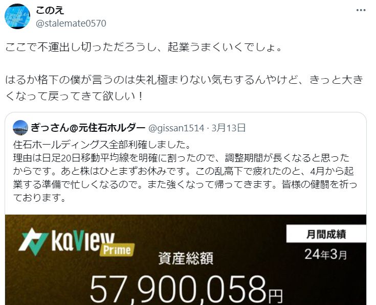Click the @gissan1514 handle

(x=176, y=128)
